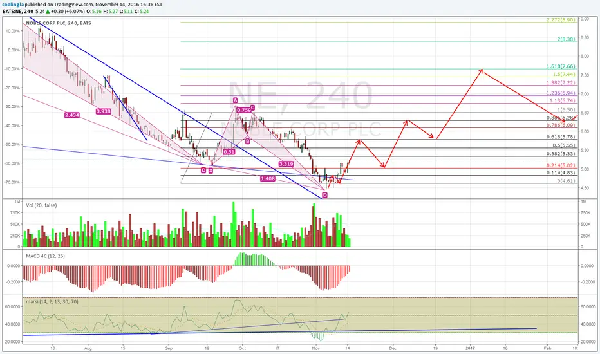Viewport: 600px width, 354px height.
Task: Click the O:5.16 open value
Action: click(94, 11)
